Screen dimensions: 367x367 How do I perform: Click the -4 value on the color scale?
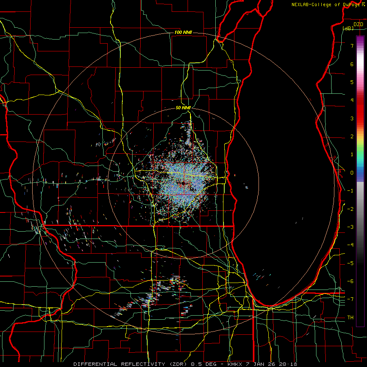(350, 245)
